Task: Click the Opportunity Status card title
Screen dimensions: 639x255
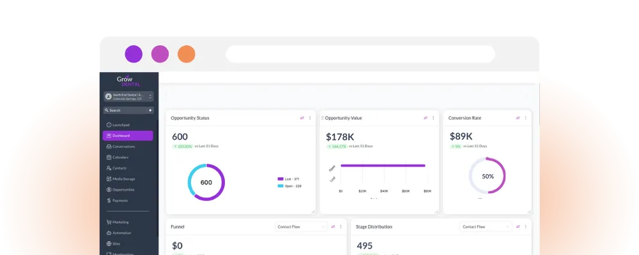Action: (190, 118)
